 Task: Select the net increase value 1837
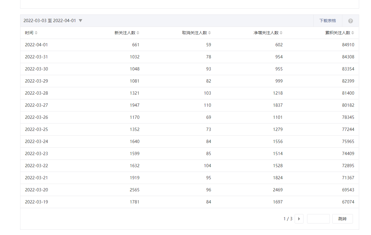[x=278, y=105]
